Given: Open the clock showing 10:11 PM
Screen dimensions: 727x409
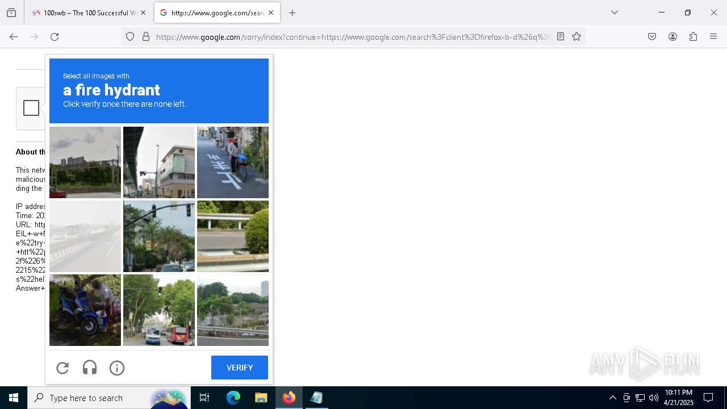Looking at the screenshot, I should click(x=679, y=398).
